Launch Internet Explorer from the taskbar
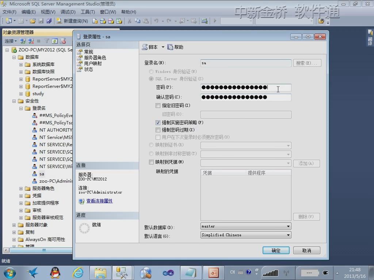 coord(78,273)
